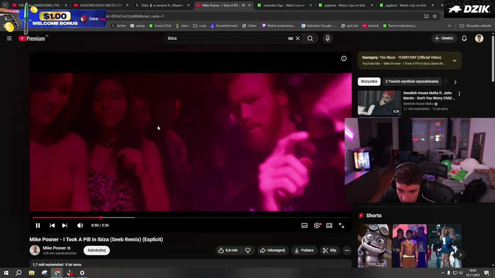Open Windows taskbar search
The height and width of the screenshot is (278, 495).
(x=19, y=273)
